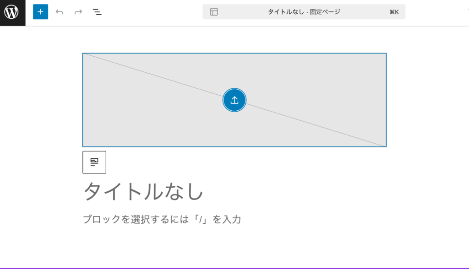Undo the last change
Viewport: 469px width, 275px height.
coord(60,12)
